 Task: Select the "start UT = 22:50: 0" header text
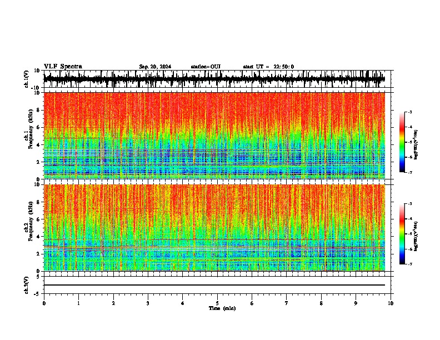268,67
